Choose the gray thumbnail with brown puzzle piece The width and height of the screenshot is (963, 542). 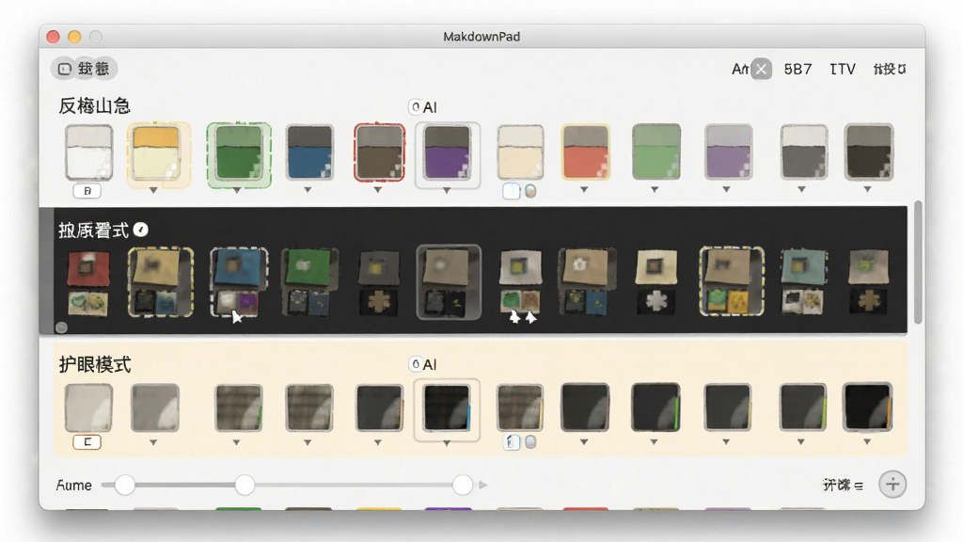point(868,282)
